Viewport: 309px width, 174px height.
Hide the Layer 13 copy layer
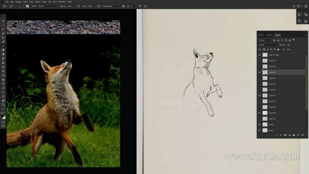[x=259, y=55]
